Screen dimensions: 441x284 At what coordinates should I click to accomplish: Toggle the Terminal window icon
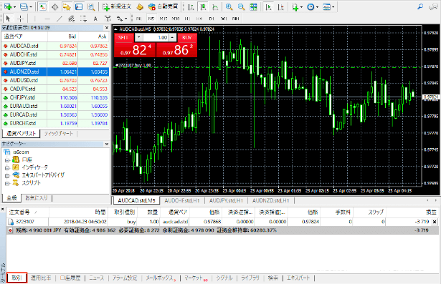point(79,7)
